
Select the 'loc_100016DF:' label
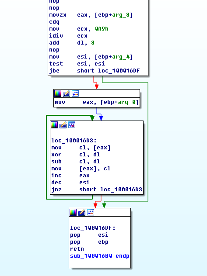pyautogui.click(x=93, y=228)
